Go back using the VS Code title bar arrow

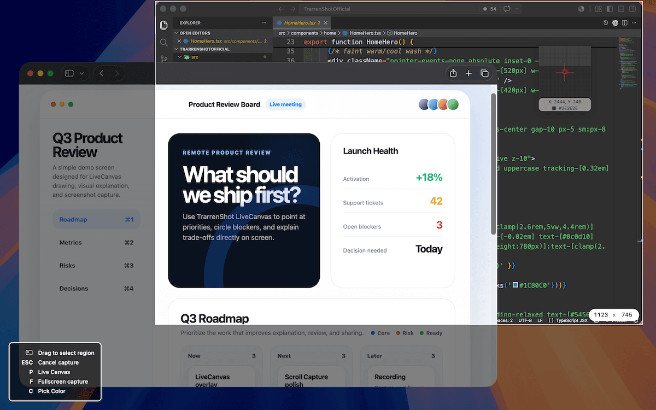point(281,9)
